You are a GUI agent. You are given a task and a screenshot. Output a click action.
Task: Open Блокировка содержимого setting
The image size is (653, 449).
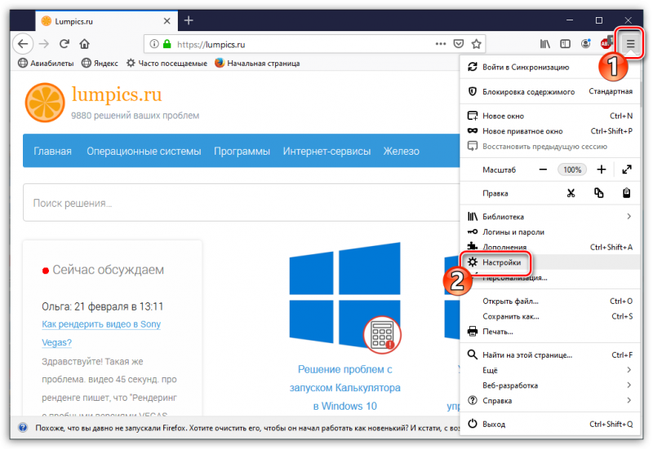point(549,91)
